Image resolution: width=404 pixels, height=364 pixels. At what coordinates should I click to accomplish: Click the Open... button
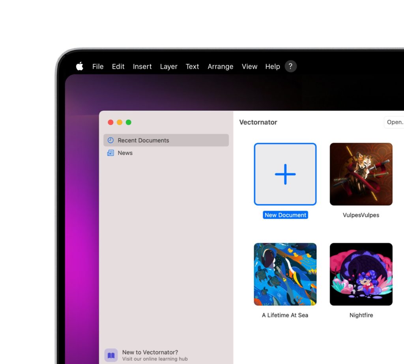pyautogui.click(x=394, y=122)
